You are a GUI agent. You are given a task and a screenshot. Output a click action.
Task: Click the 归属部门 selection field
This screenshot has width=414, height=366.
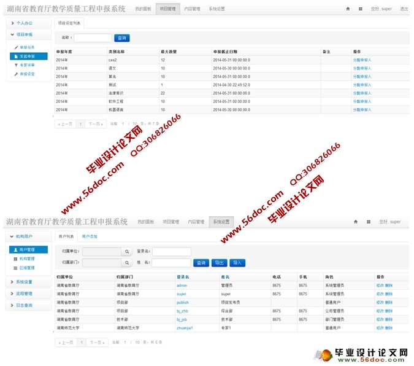point(102,263)
